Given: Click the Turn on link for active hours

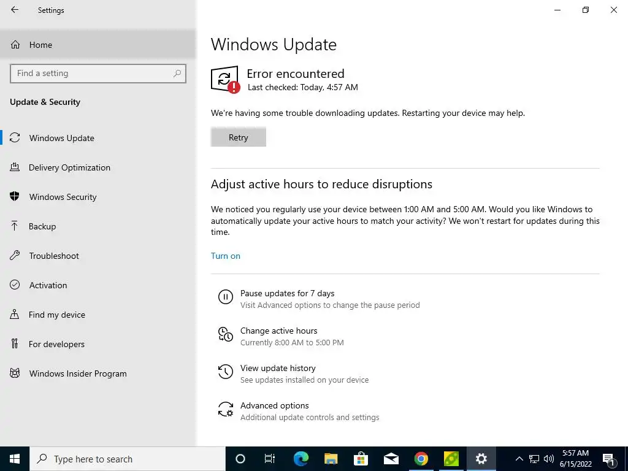Looking at the screenshot, I should tap(226, 256).
